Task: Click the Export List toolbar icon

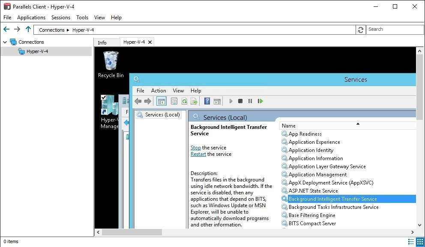Action: pyautogui.click(x=194, y=101)
